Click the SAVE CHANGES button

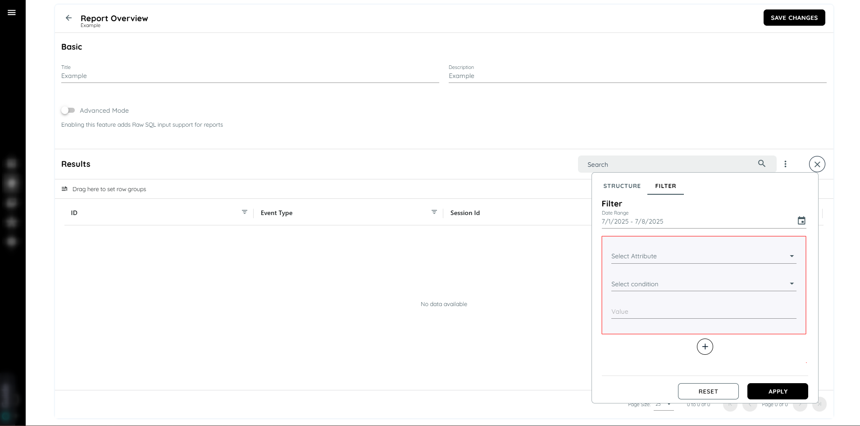794,18
